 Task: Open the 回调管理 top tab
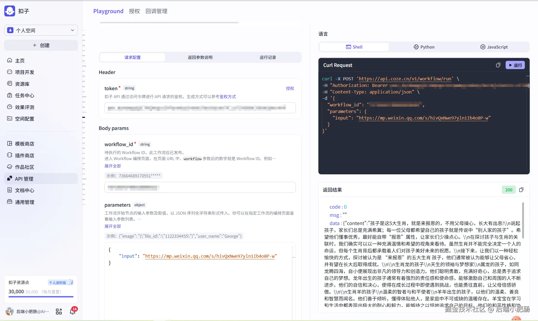[x=156, y=11]
